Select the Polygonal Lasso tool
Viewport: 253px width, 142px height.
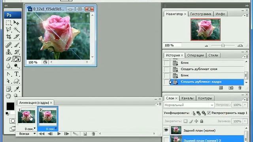[x=8, y=30]
